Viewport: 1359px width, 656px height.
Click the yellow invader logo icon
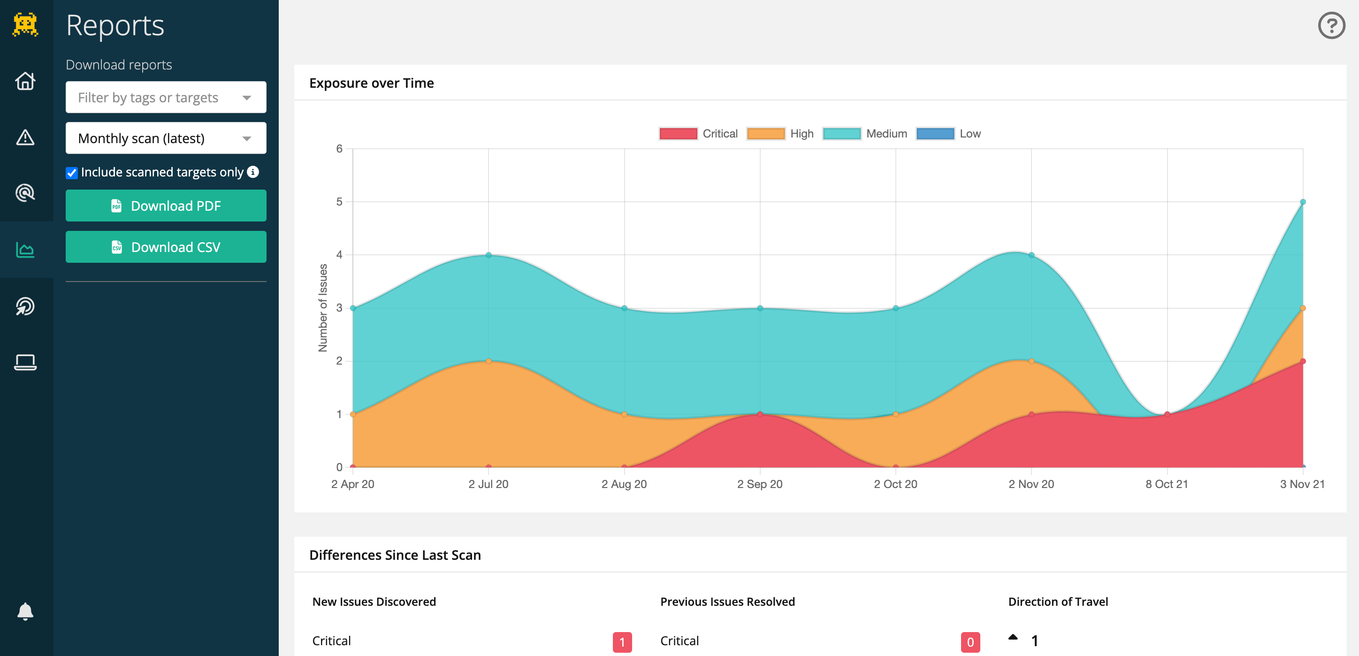25,25
